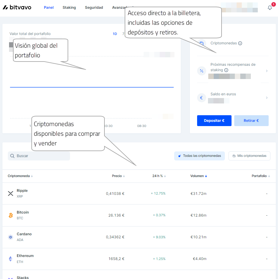Click the Buscar search field
Screen dimensions: 278x279
tap(39, 156)
